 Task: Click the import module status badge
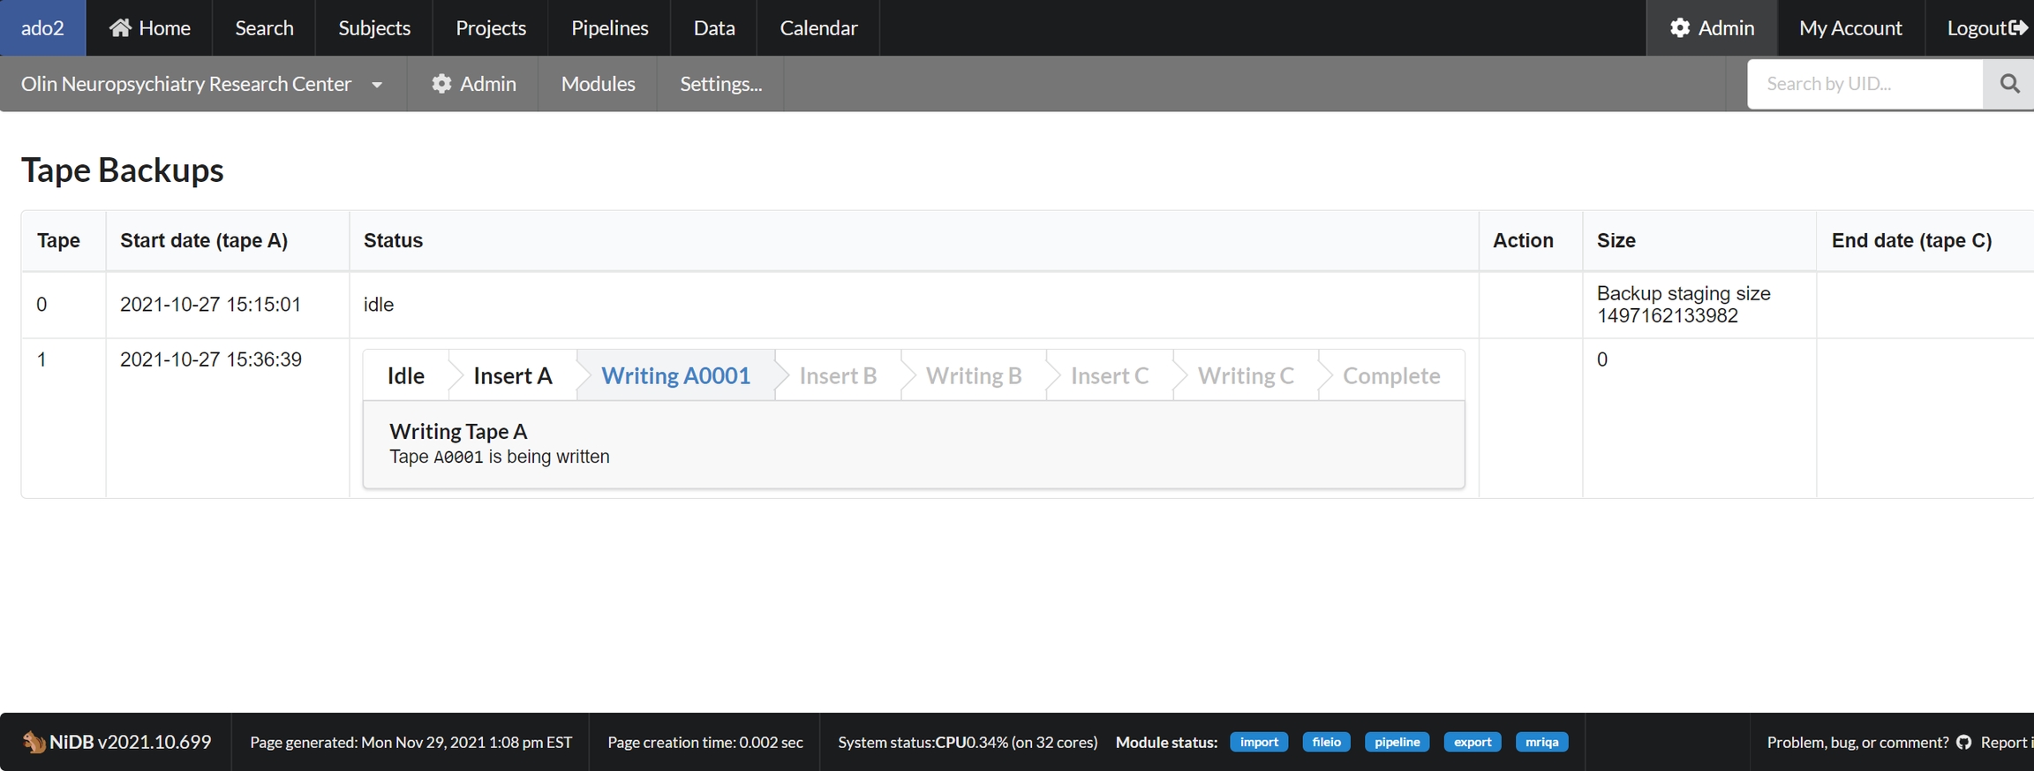tap(1259, 742)
